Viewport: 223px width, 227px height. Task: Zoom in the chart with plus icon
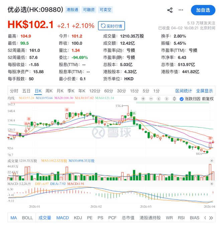[x=143, y=99]
